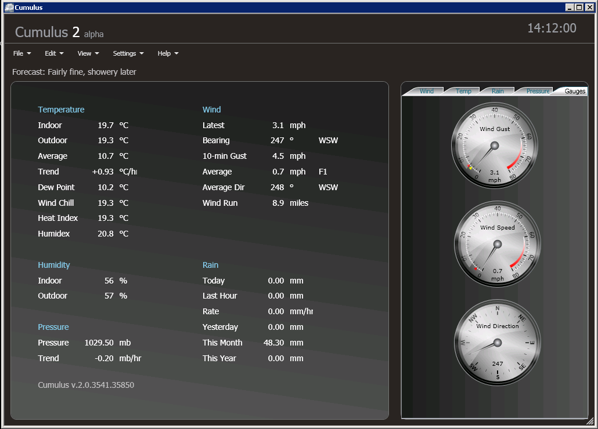Switch to the Wind tab in right panel

[427, 91]
